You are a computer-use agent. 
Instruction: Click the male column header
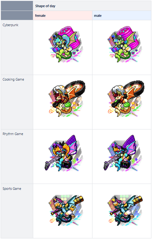(x=98, y=16)
